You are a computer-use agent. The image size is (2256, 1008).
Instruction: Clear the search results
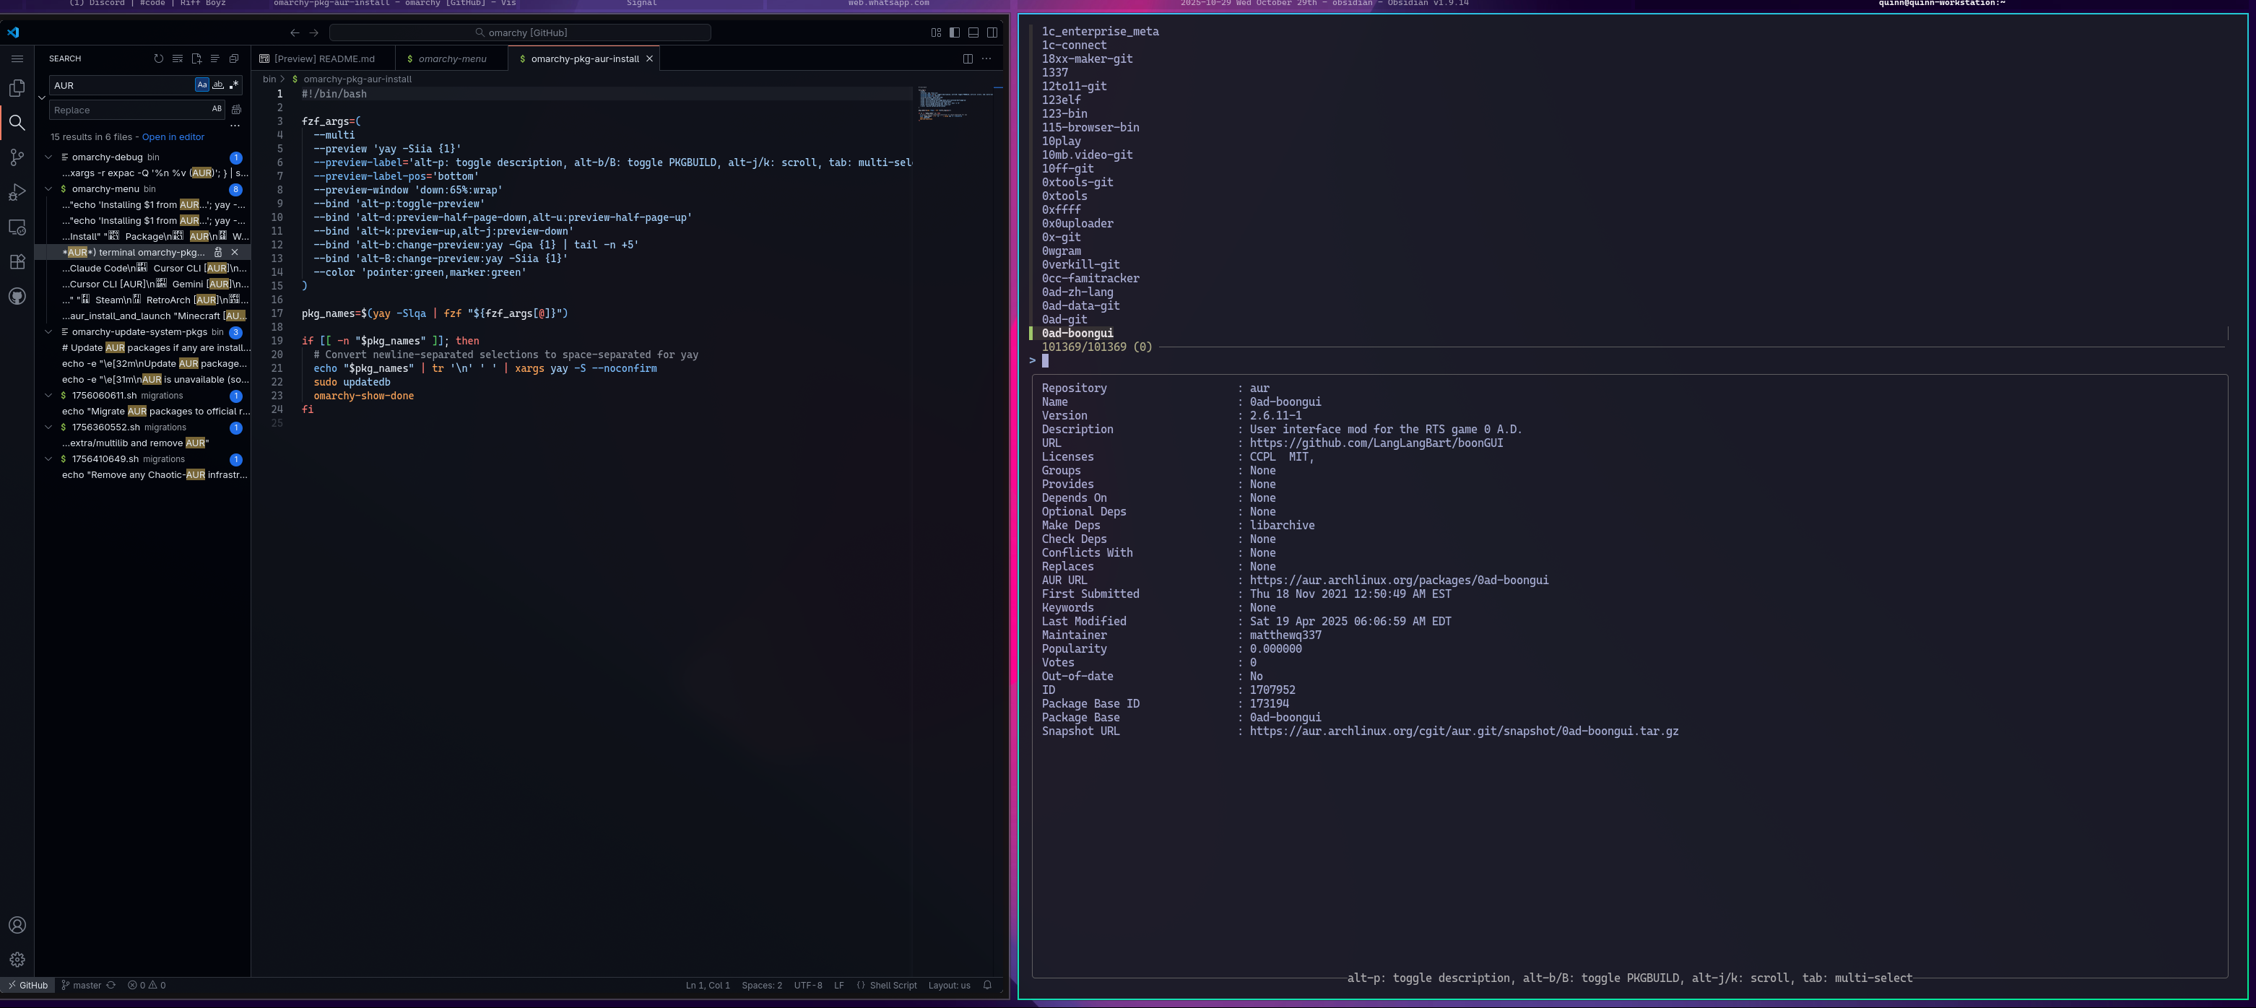click(177, 58)
